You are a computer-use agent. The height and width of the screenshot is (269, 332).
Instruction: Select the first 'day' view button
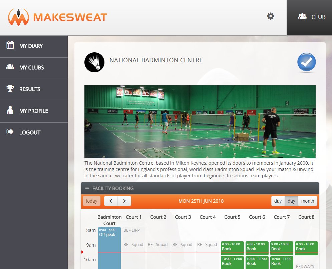coord(278,201)
